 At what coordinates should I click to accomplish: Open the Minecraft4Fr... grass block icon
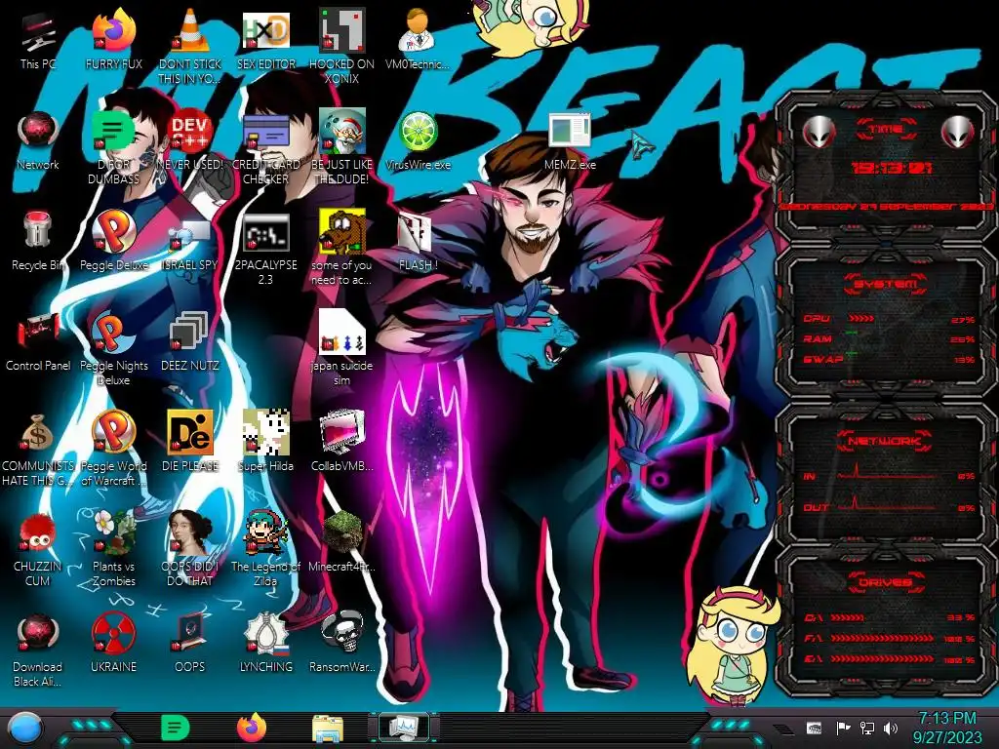click(x=341, y=542)
